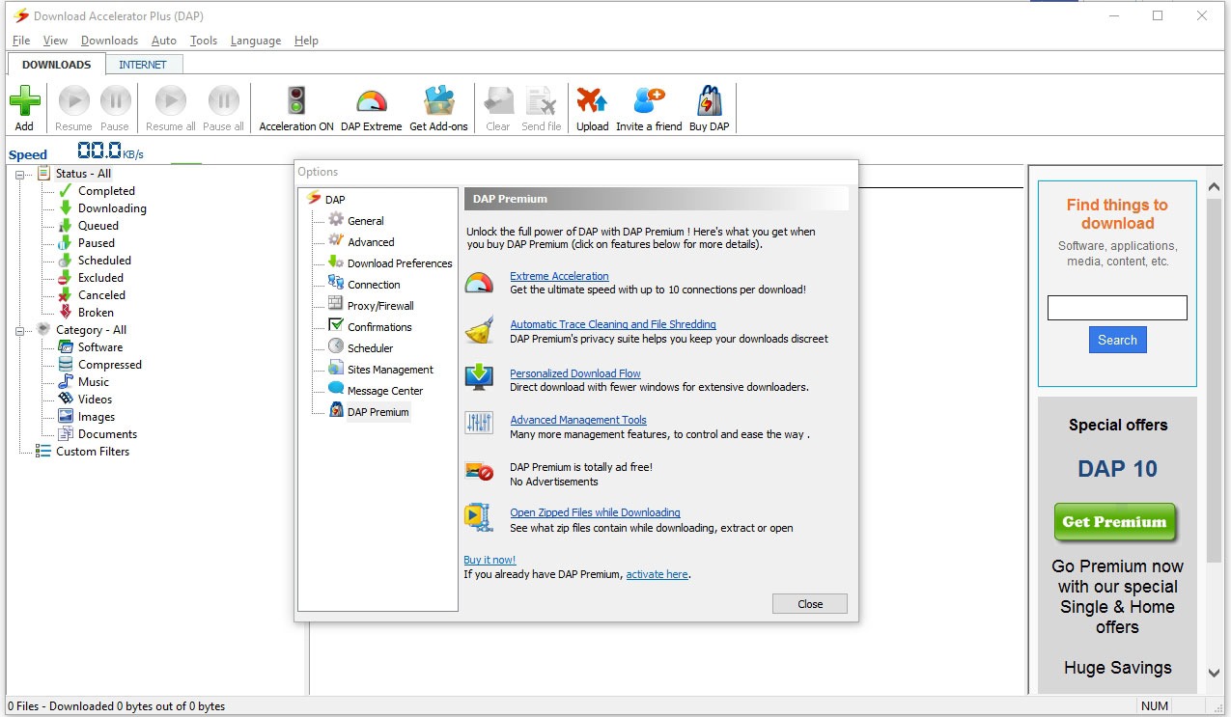Select Downloading status filter
1231x717 pixels.
[x=112, y=208]
